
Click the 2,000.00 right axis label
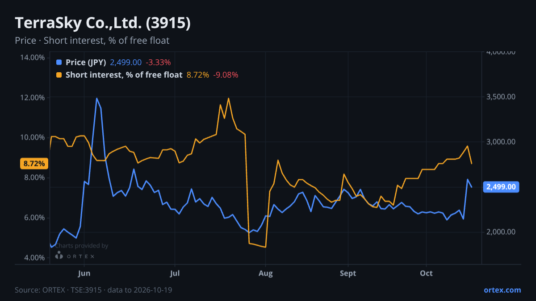coord(501,232)
